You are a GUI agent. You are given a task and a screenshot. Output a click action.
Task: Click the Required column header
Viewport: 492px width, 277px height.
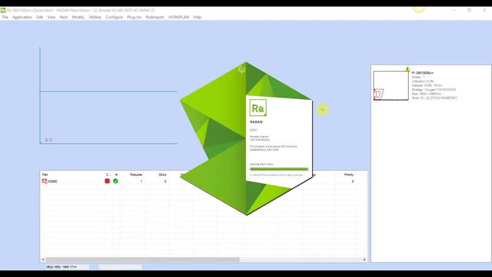point(136,175)
